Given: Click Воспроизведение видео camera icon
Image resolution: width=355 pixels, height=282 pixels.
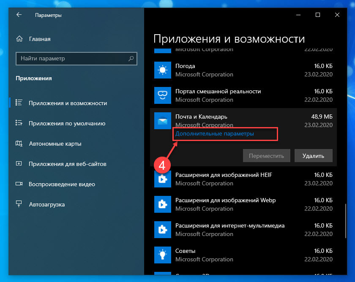Looking at the screenshot, I should (19, 184).
